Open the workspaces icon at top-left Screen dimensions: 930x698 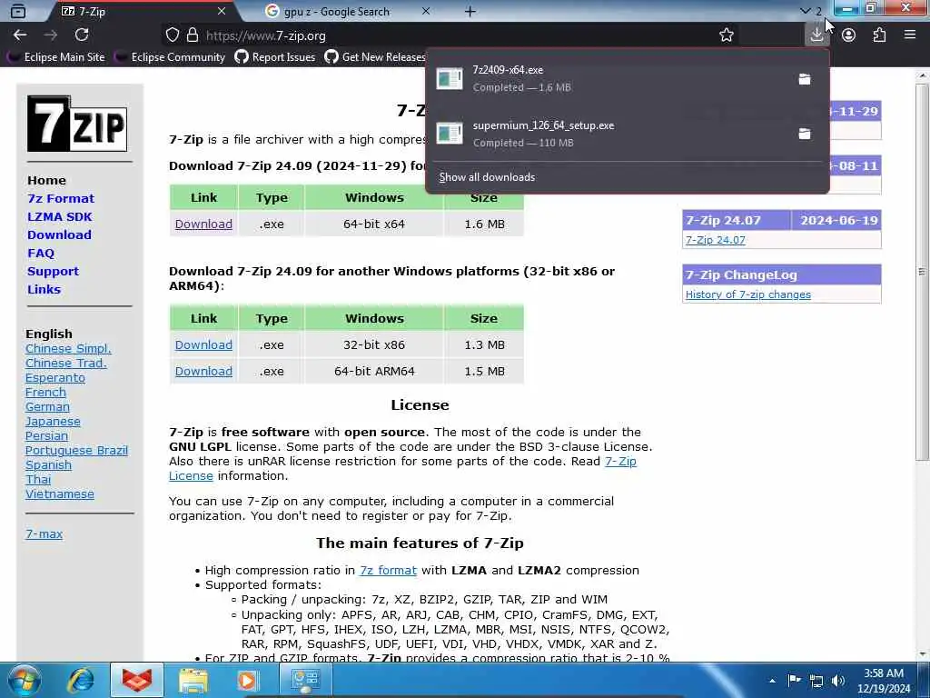tap(18, 11)
